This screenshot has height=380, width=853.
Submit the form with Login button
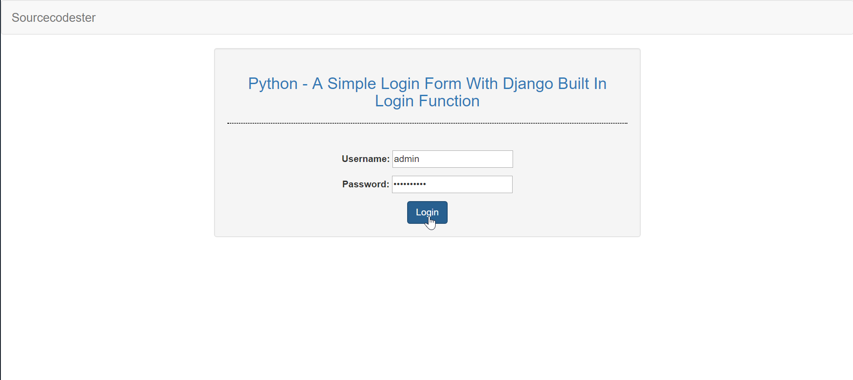(427, 212)
